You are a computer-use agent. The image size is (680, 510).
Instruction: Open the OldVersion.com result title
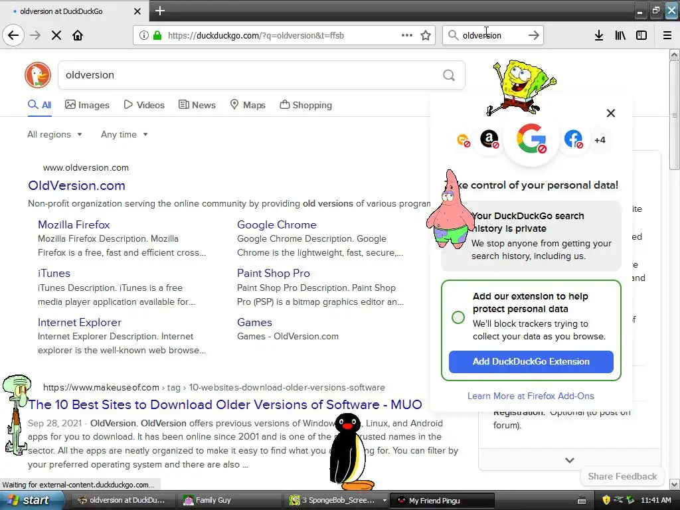pos(77,186)
